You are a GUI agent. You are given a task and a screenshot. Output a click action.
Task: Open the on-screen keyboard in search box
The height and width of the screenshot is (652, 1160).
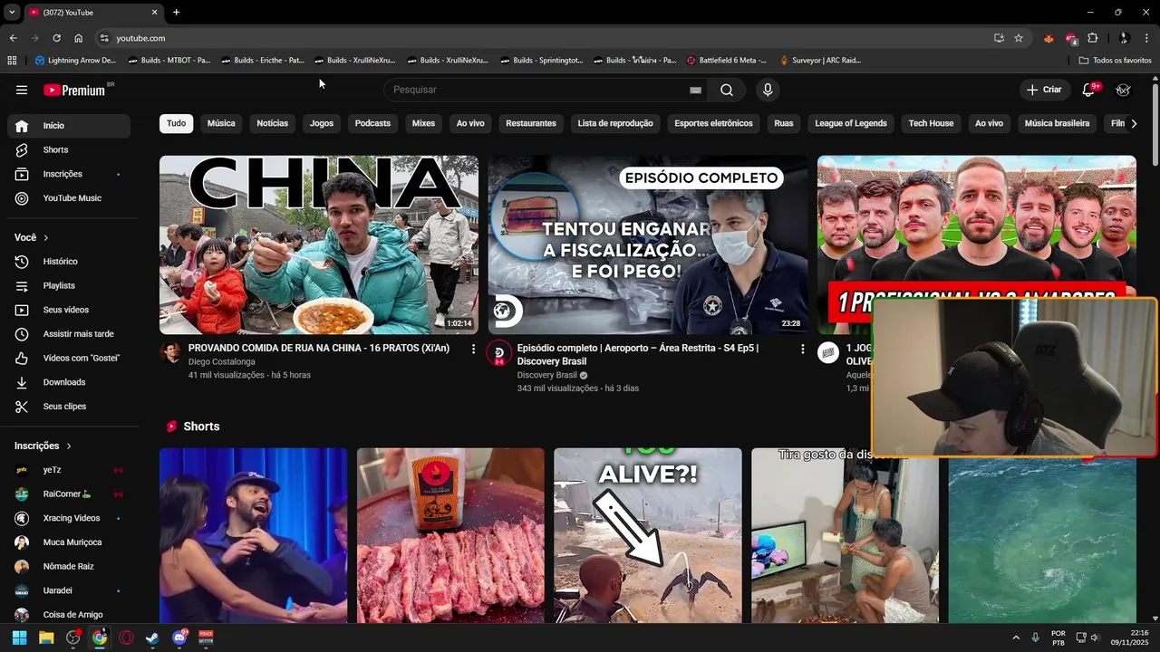[695, 90]
